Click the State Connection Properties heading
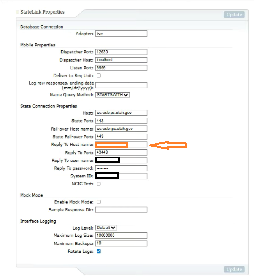The image size is (254, 278). 49,106
